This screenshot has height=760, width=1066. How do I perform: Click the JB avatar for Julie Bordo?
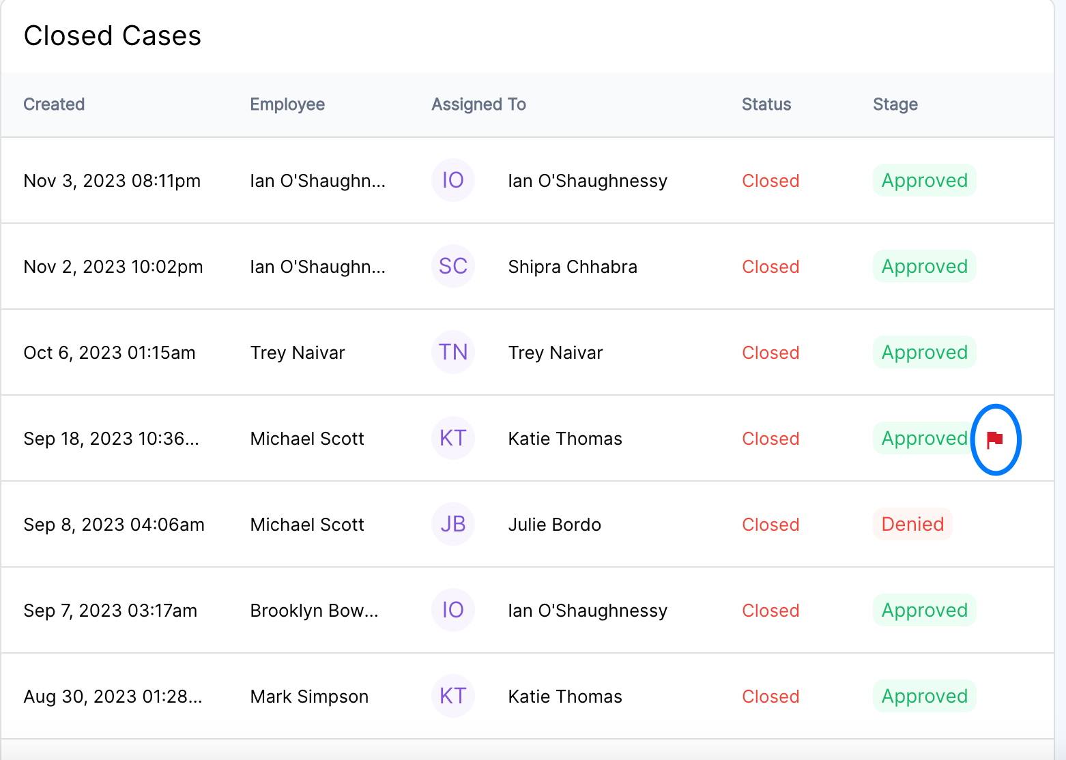pyautogui.click(x=453, y=524)
